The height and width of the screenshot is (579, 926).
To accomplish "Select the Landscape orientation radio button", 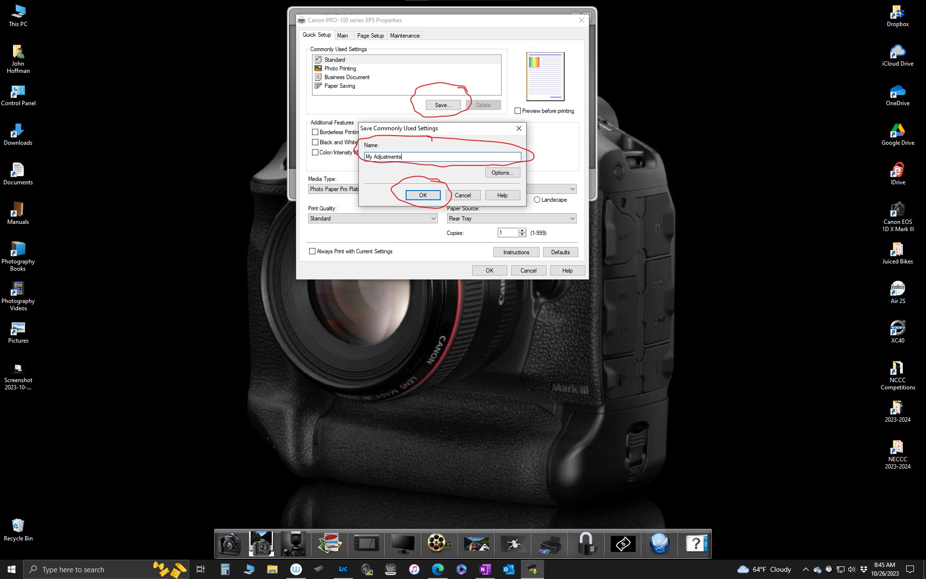I will tap(537, 200).
